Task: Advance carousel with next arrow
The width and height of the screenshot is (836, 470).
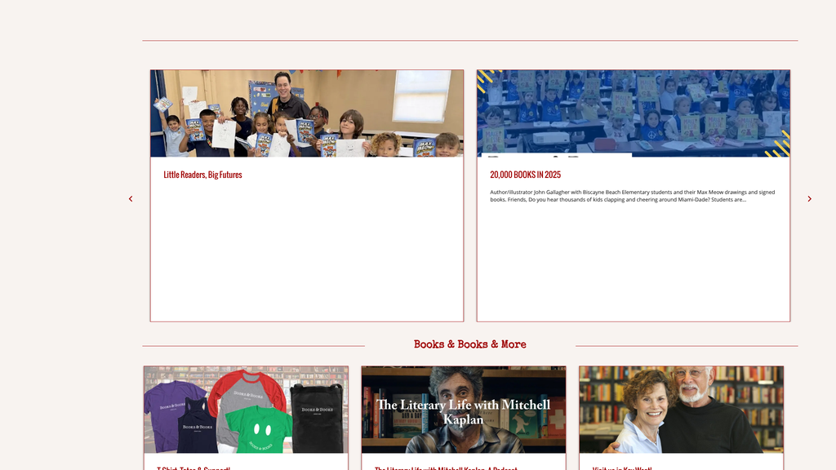Action: (809, 199)
